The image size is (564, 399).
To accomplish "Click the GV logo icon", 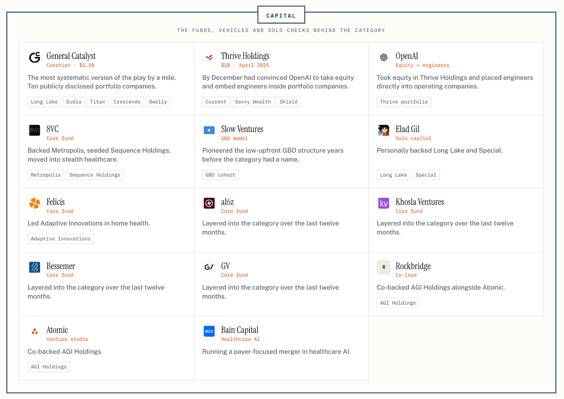I will [x=209, y=267].
